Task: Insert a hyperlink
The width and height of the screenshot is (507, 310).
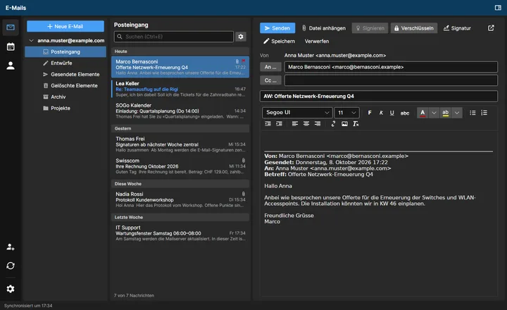Action: click(x=333, y=123)
